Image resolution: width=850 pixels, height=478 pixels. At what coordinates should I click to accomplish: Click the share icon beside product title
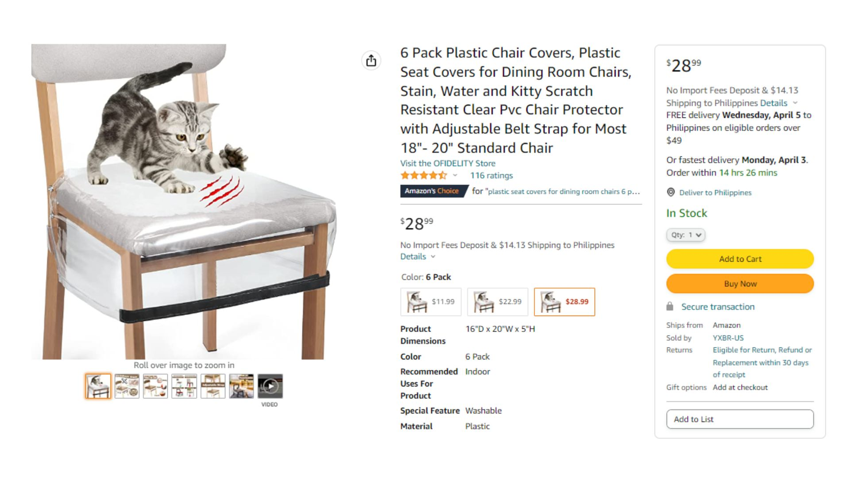click(x=371, y=61)
